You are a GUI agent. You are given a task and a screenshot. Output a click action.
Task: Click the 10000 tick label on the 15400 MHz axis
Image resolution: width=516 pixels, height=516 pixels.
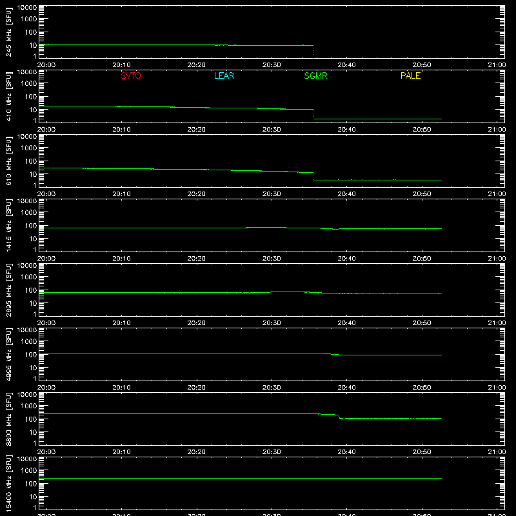27,459
